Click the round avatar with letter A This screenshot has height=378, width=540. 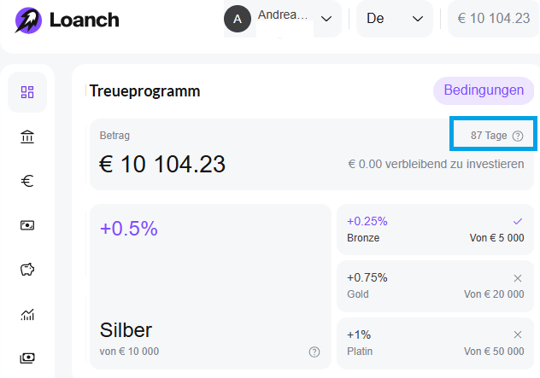pos(238,19)
